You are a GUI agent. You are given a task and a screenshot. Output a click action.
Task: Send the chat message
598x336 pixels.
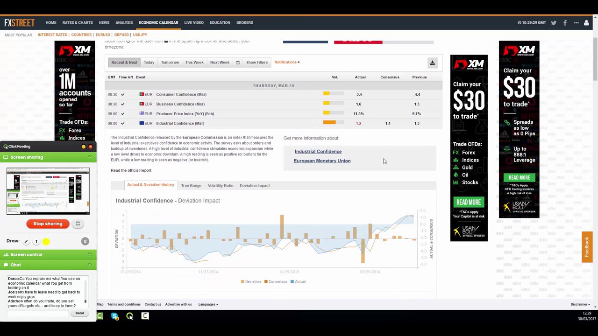pyautogui.click(x=80, y=313)
